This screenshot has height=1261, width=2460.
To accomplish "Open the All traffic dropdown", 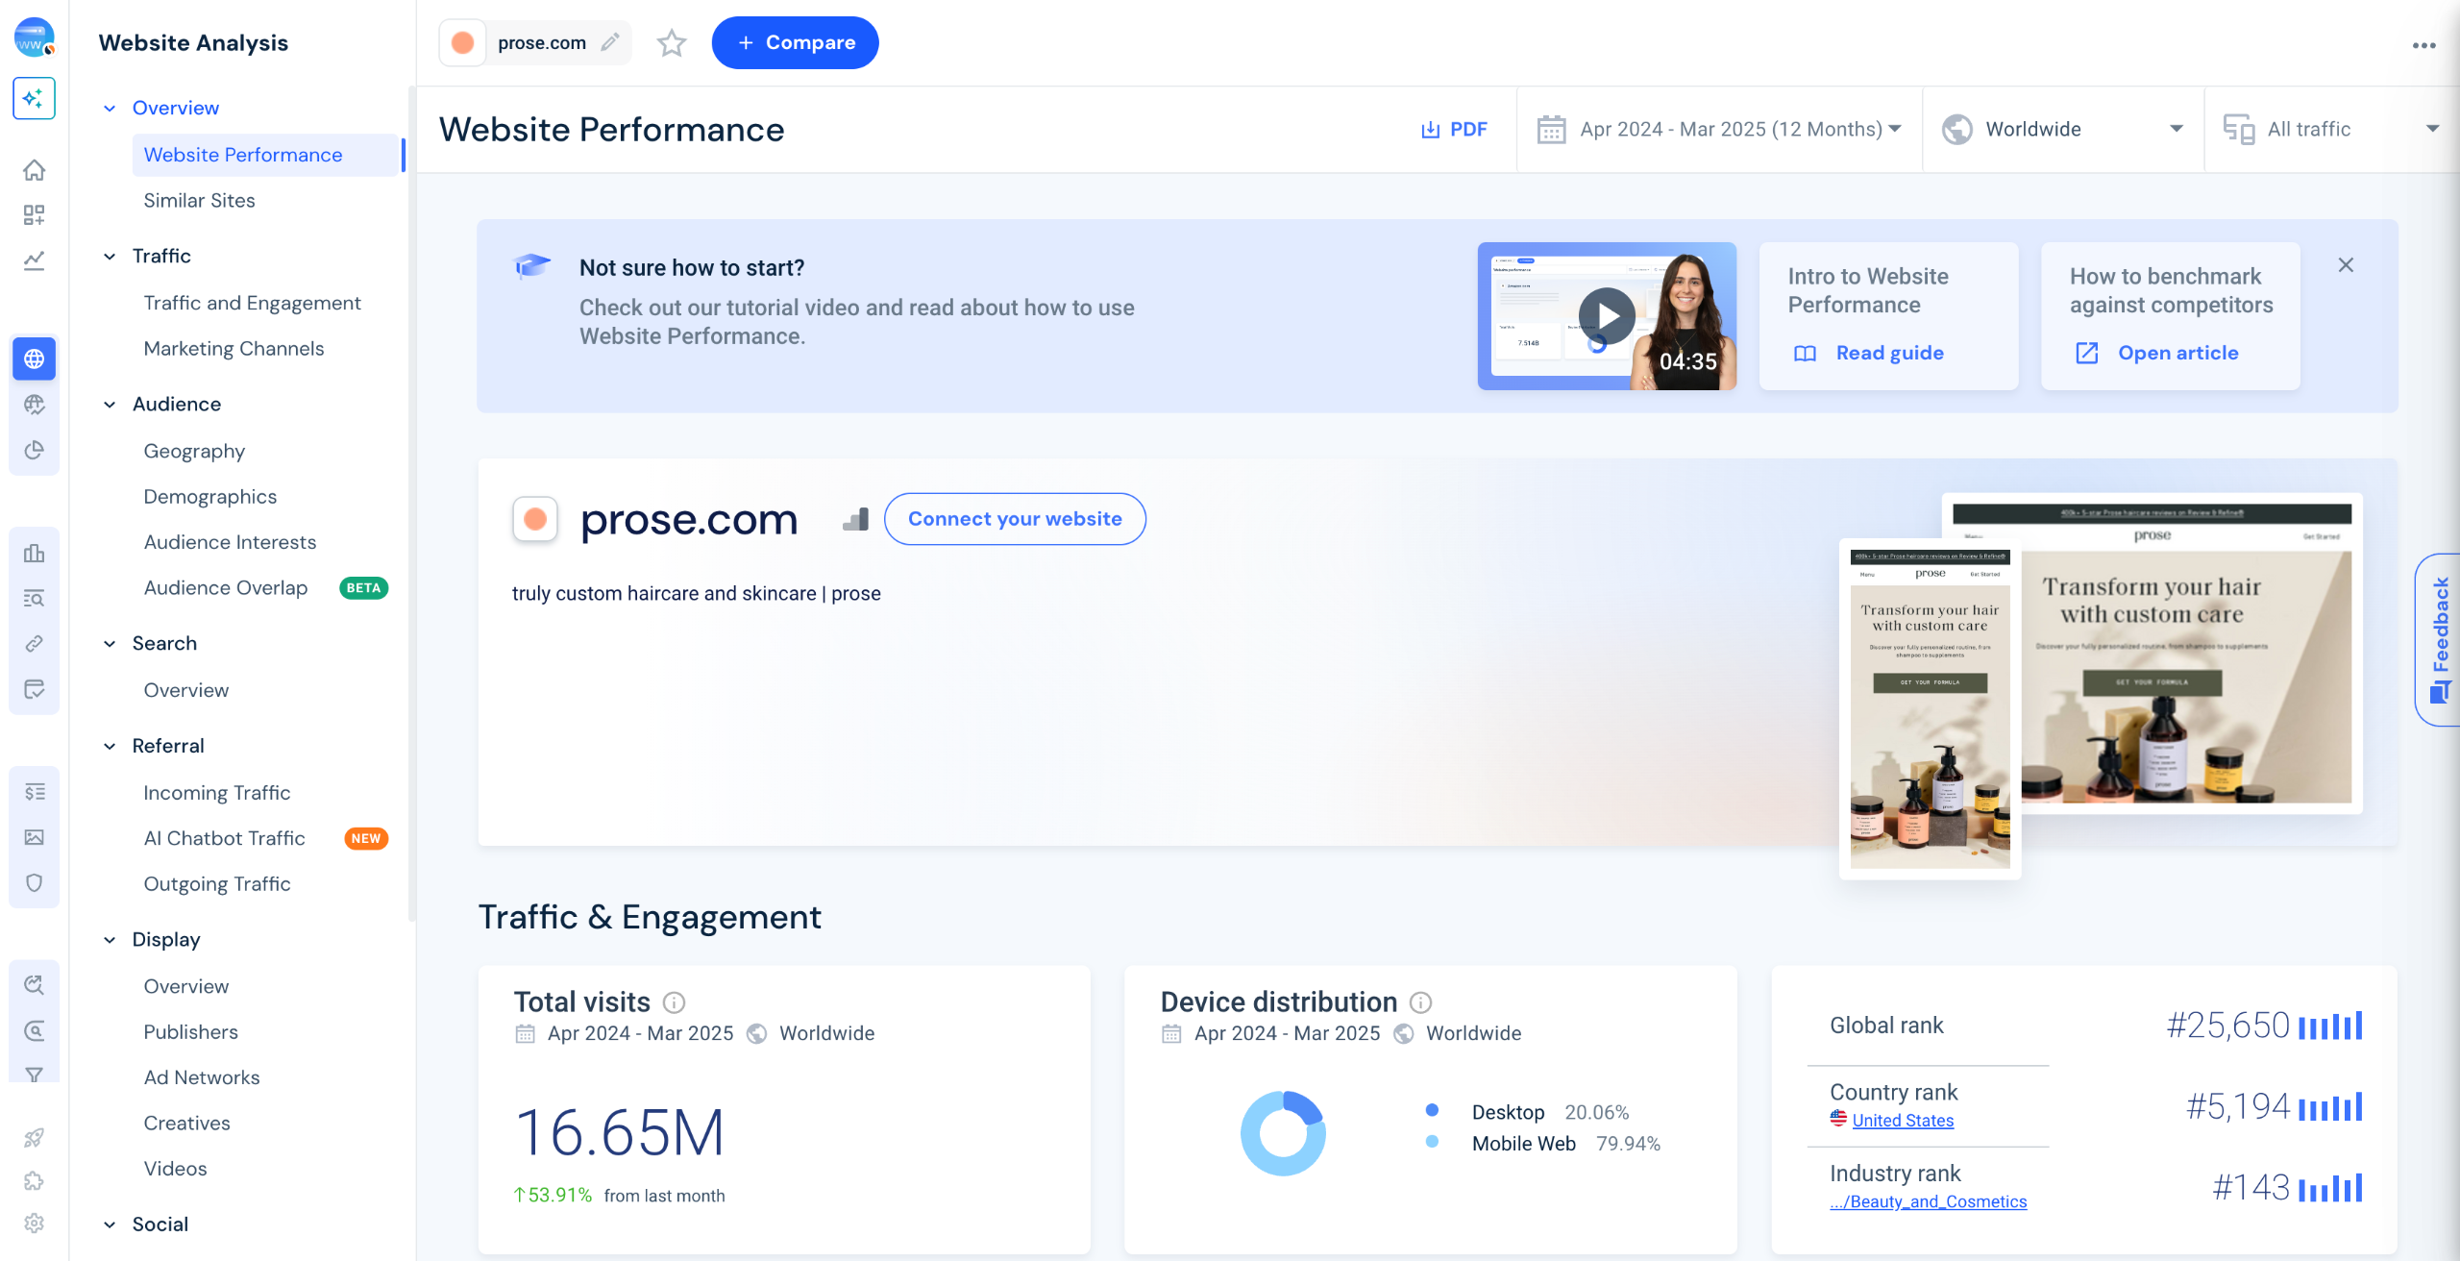I will point(2331,129).
